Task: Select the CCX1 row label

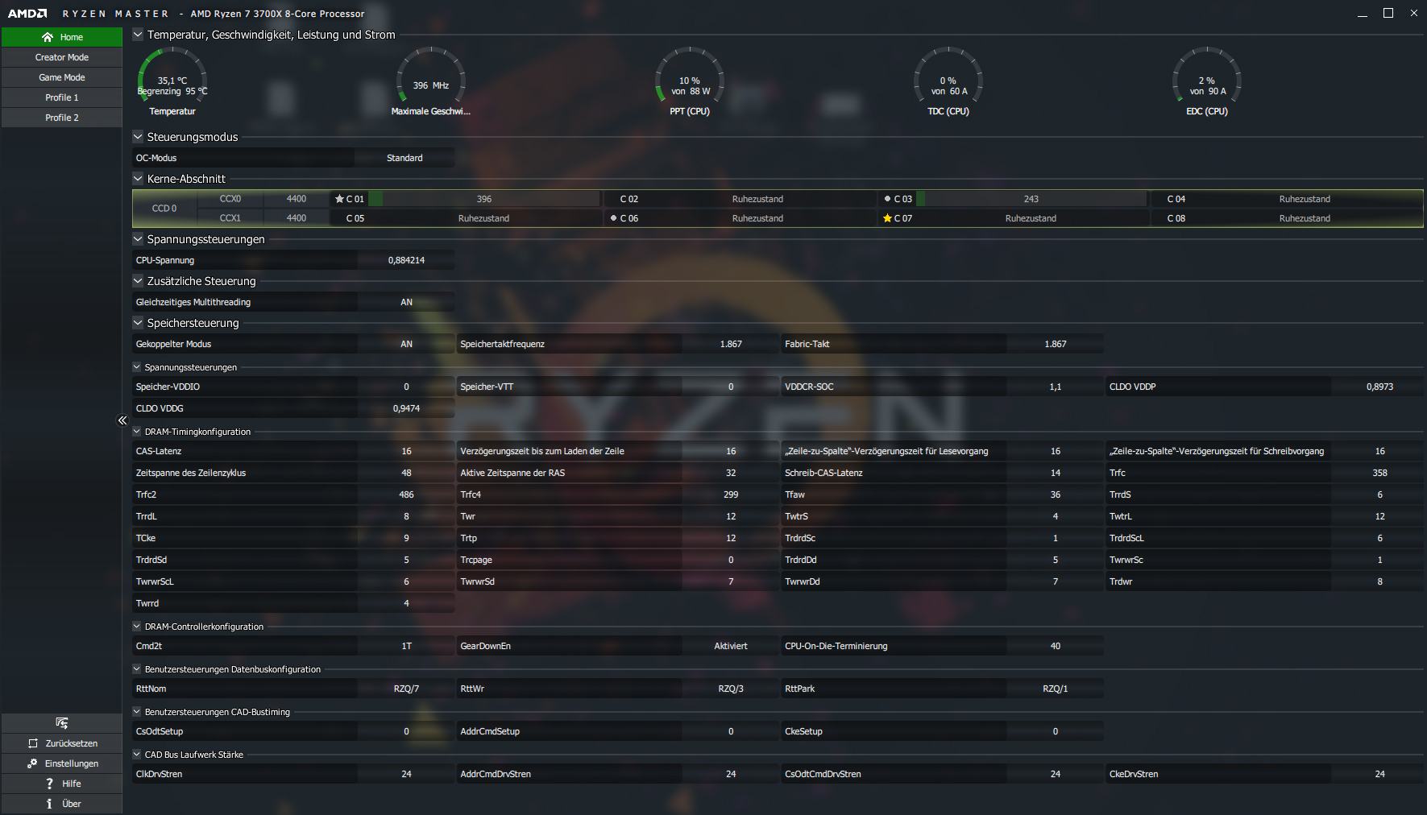Action: pos(230,218)
